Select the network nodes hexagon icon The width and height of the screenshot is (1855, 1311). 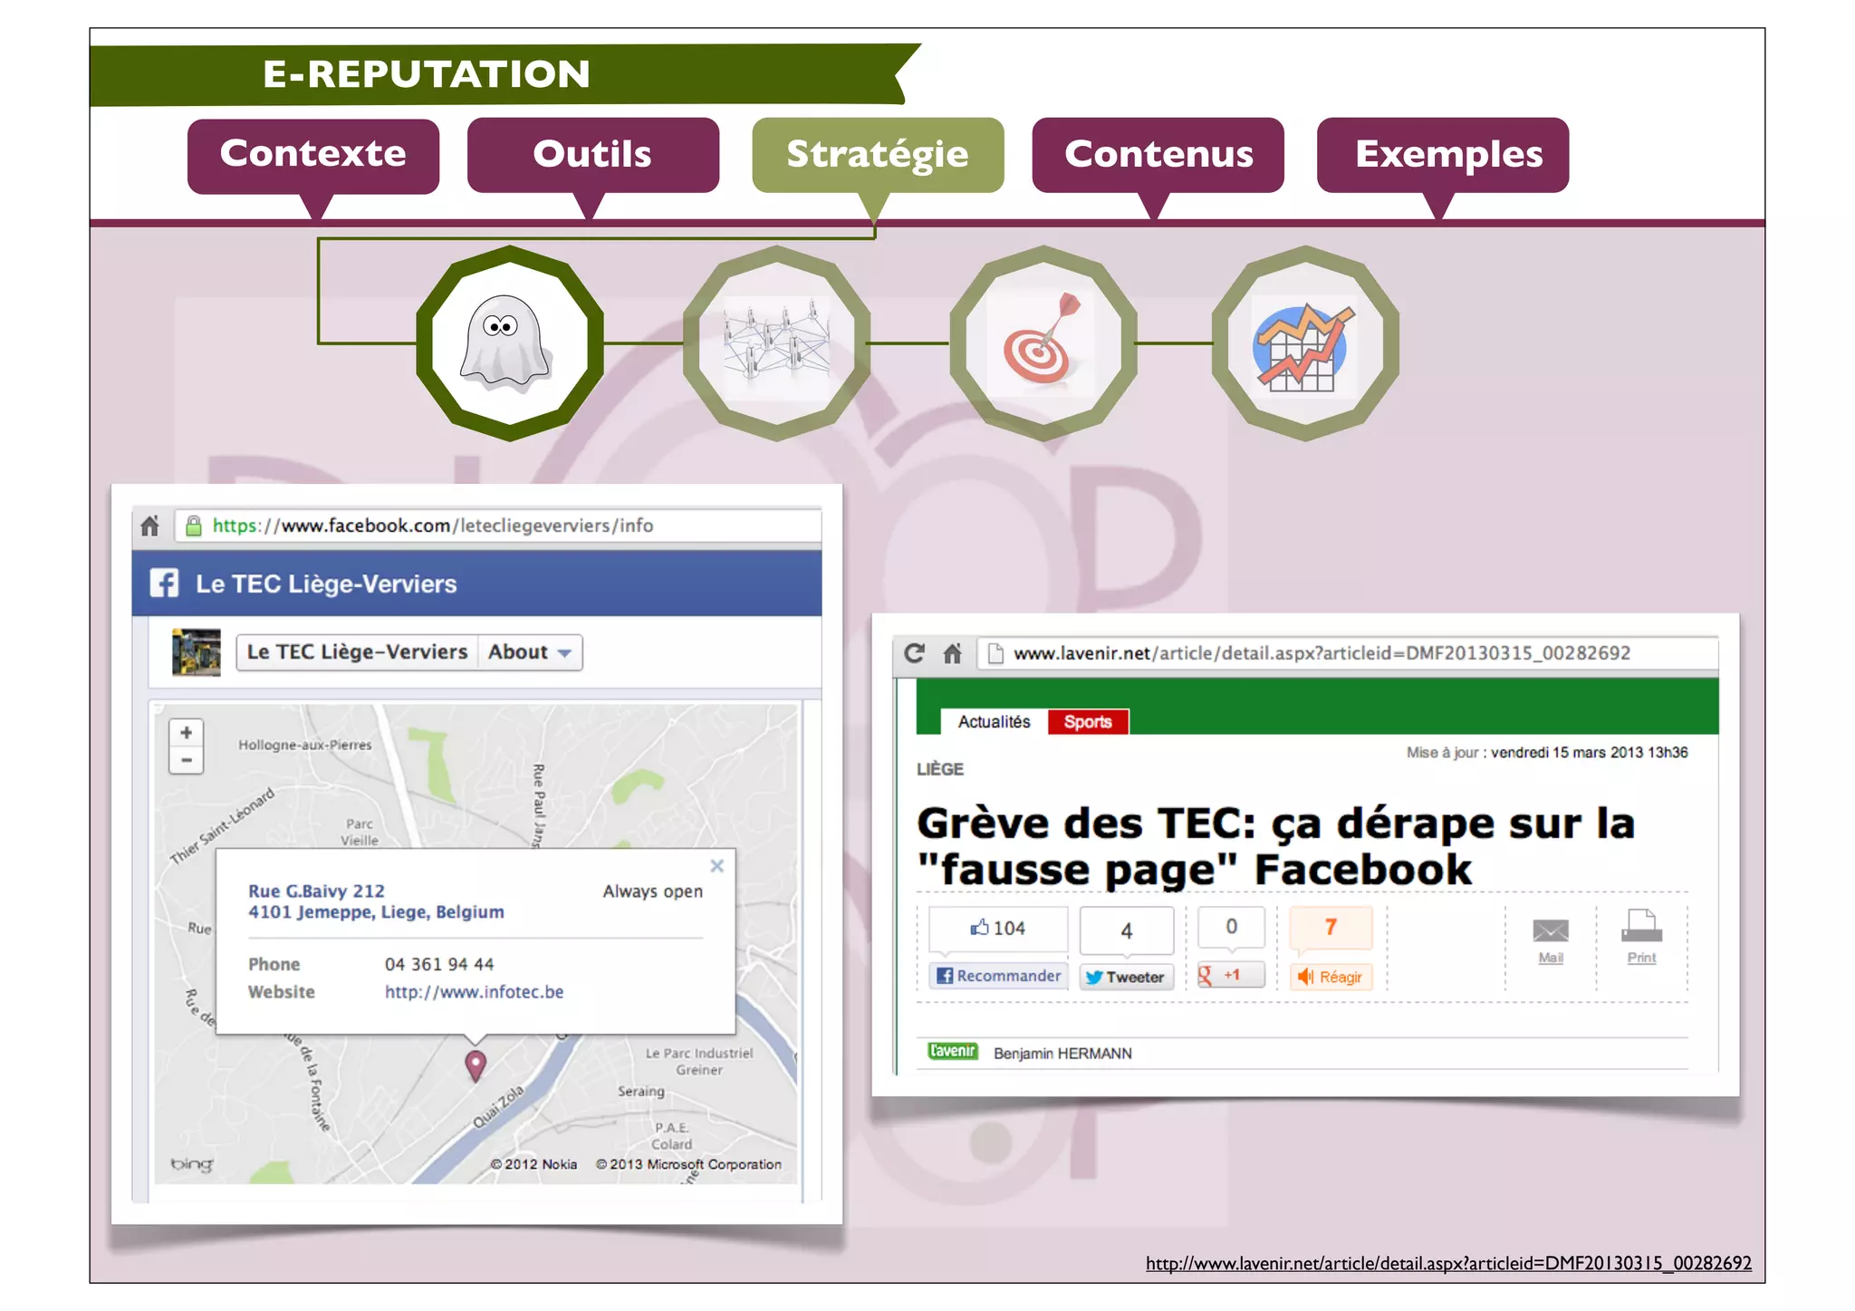click(x=776, y=343)
